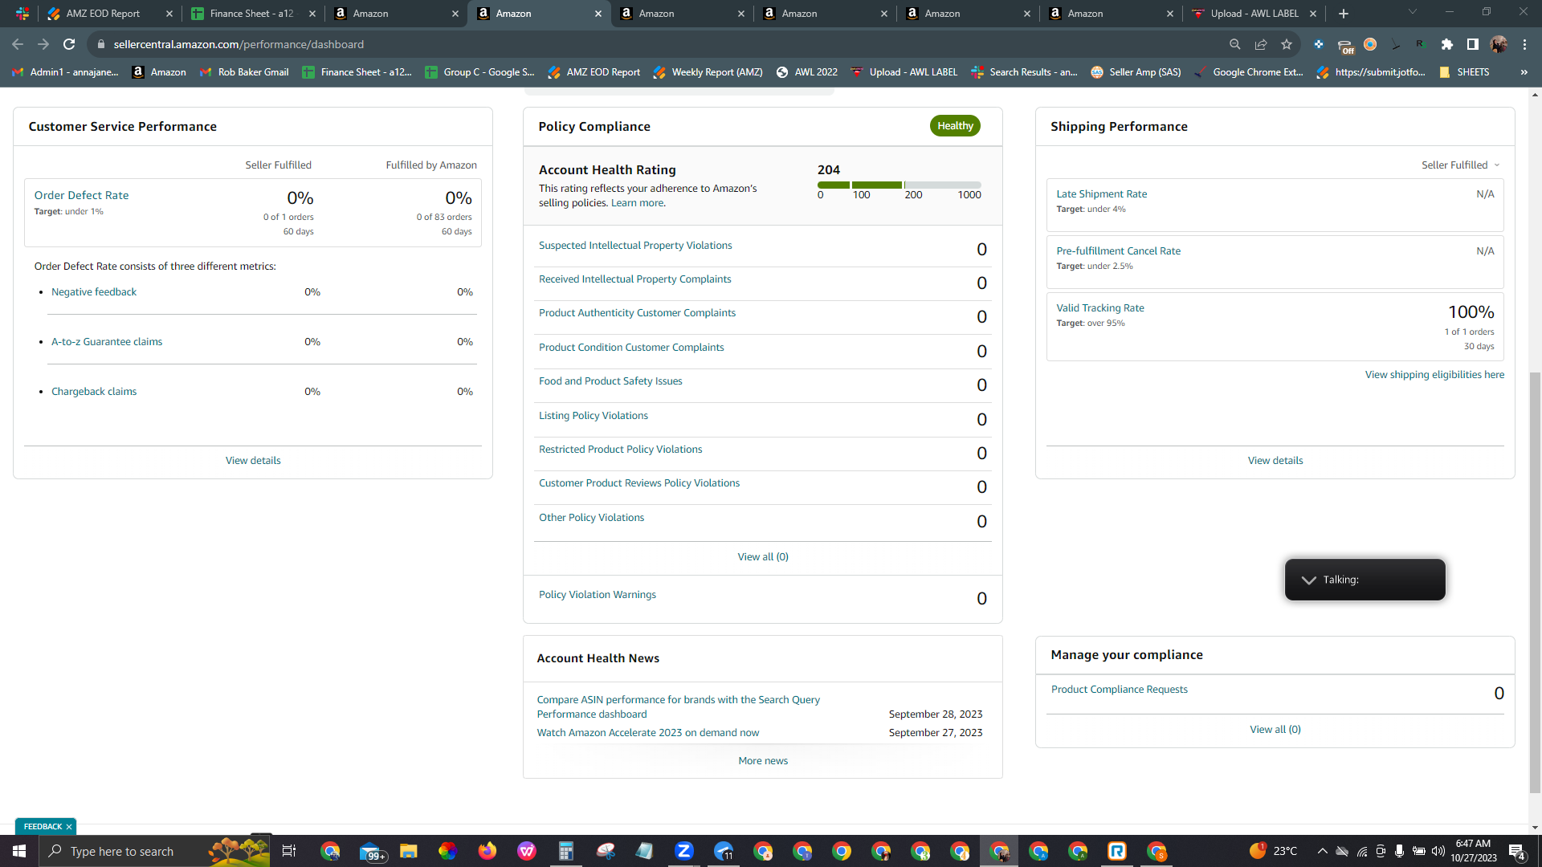
Task: Open the Rob Baker Gmail bookmark
Action: 244,72
